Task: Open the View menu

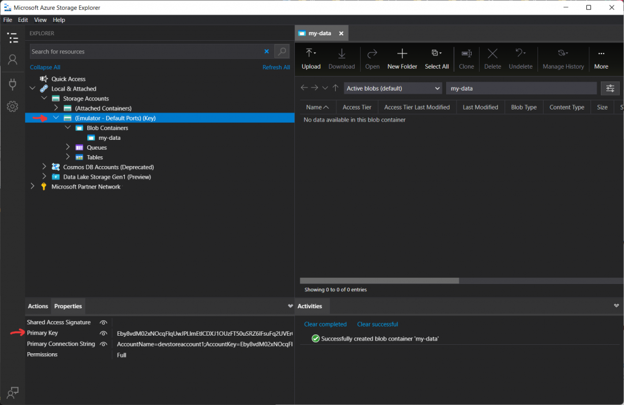Action: [x=40, y=20]
